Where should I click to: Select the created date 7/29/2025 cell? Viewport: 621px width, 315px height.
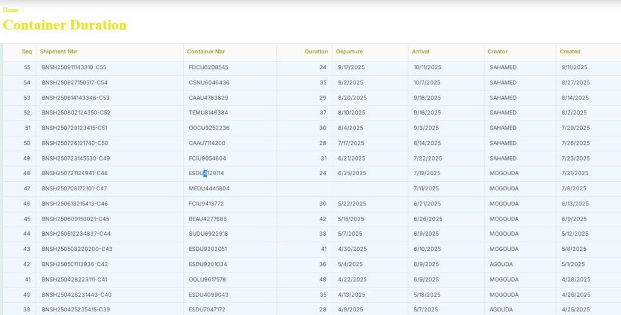574,128
